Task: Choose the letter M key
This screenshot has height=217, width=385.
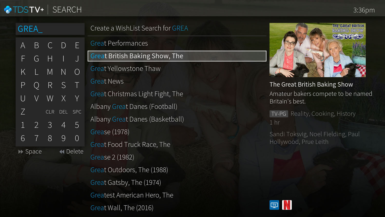Action: point(50,72)
